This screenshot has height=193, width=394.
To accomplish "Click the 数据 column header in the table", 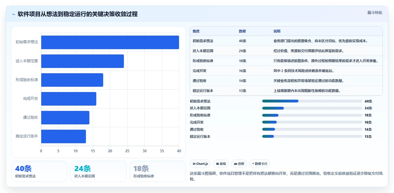I will click(x=242, y=31).
